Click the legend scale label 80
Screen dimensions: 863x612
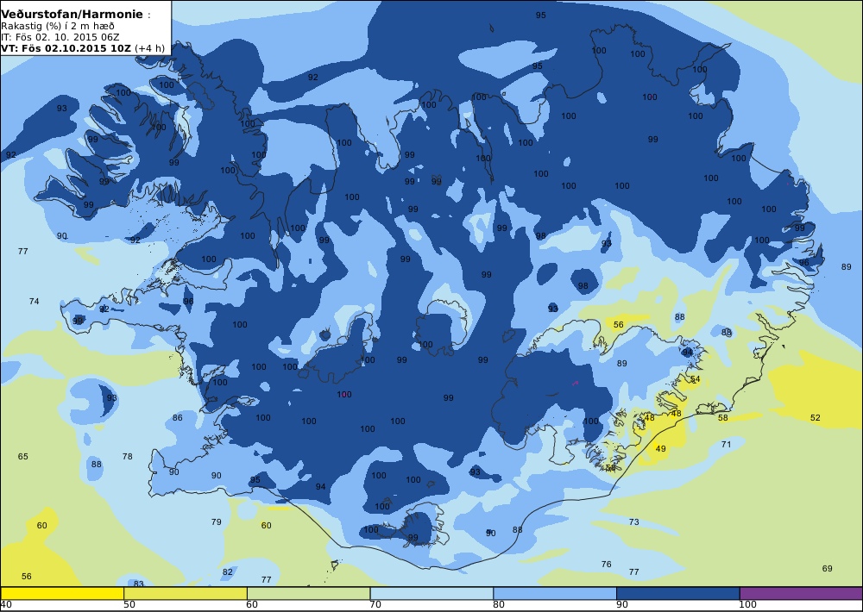pyautogui.click(x=499, y=605)
